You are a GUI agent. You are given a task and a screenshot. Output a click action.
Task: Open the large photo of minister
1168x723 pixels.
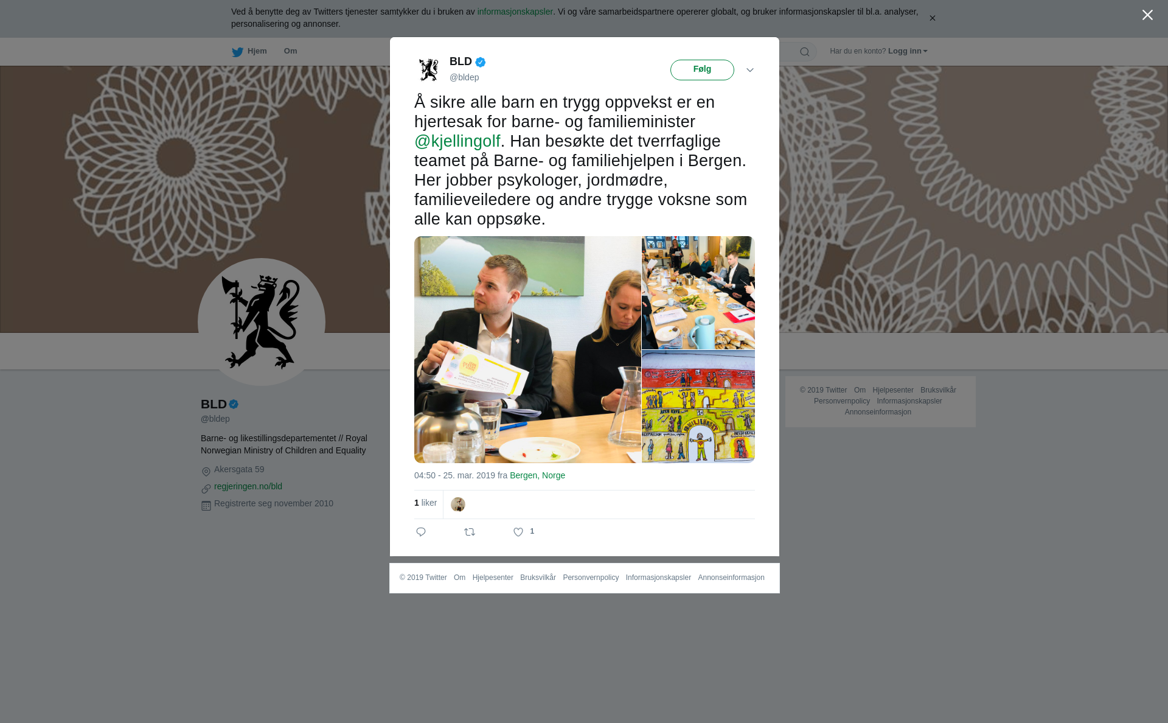(527, 349)
